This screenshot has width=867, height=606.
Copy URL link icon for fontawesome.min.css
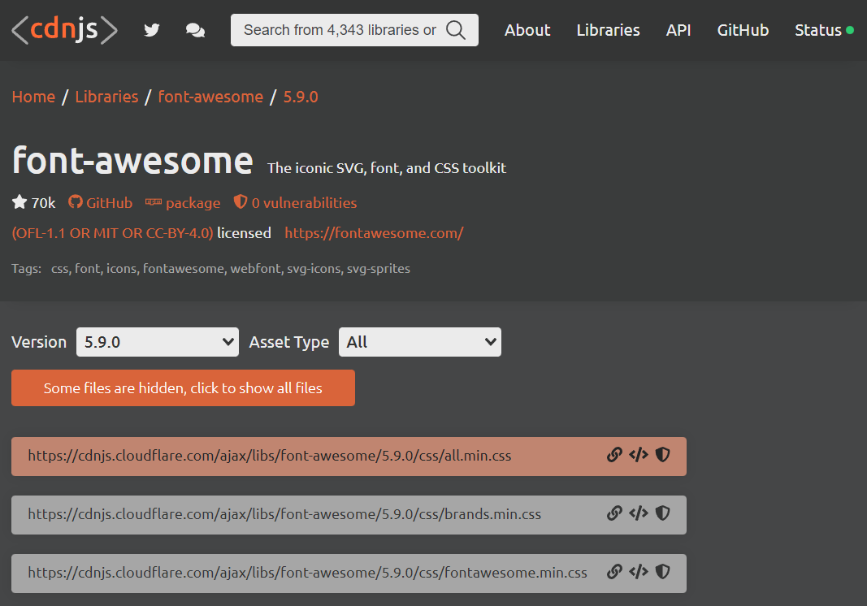click(x=614, y=572)
